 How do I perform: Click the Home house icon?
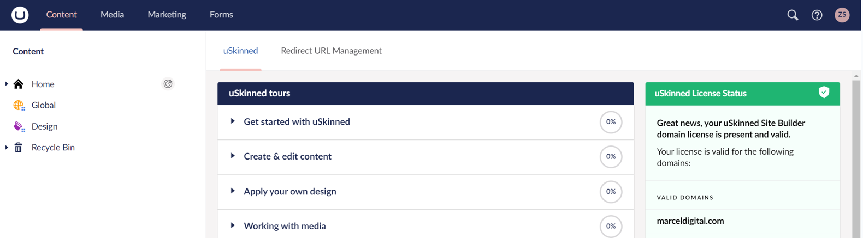[19, 84]
